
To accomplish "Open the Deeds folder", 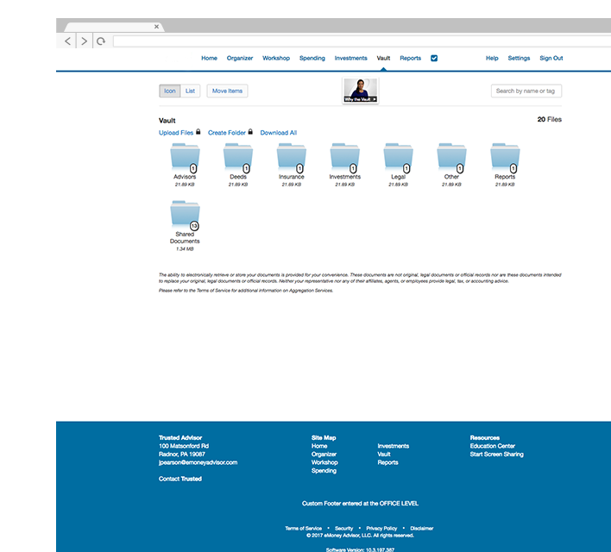I will (x=238, y=158).
